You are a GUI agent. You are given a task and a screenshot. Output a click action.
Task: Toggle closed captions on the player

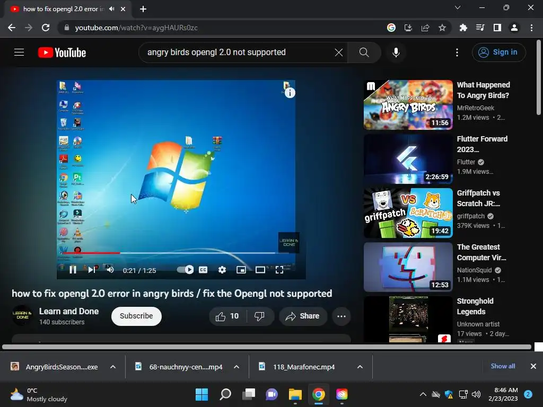[x=203, y=270]
